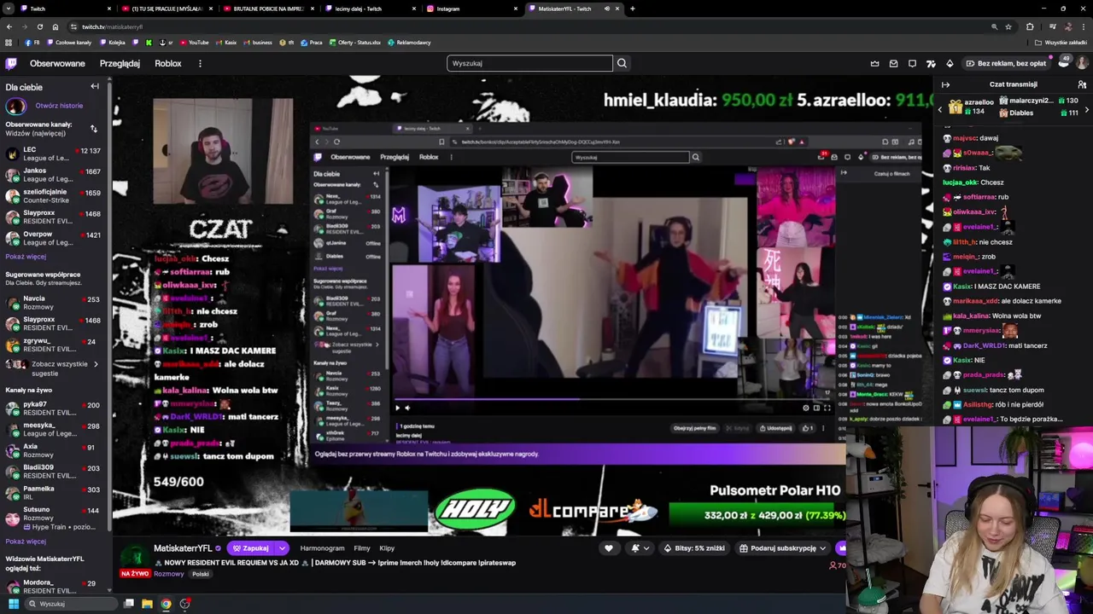The image size is (1093, 614).
Task: Reload the page in Chrome
Action: coord(39,26)
